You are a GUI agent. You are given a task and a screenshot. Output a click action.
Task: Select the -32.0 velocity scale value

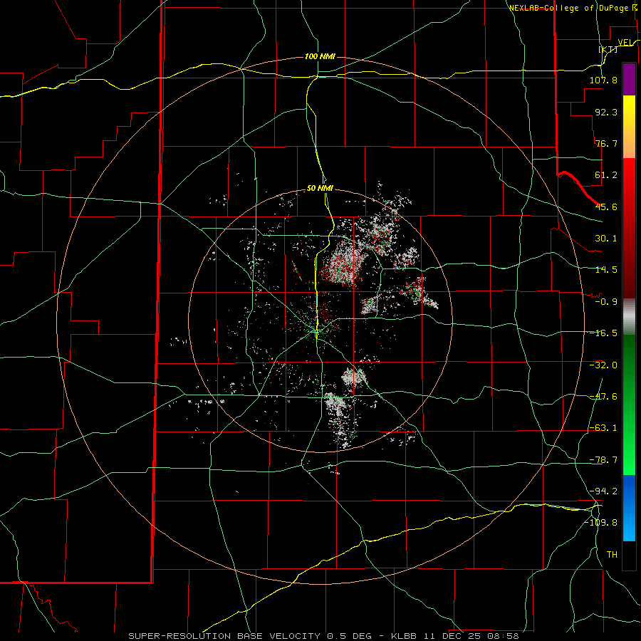(603, 365)
